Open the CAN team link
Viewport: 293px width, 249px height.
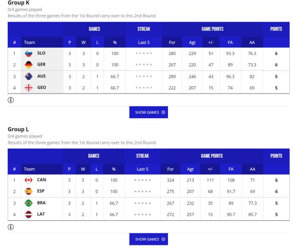42,180
